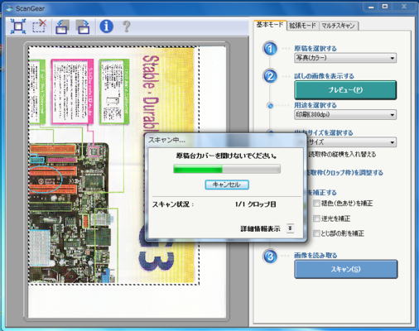Viewport: 419px width, 331px height.
Task: Click the スキャン中... dialog title
Action: pos(167,140)
